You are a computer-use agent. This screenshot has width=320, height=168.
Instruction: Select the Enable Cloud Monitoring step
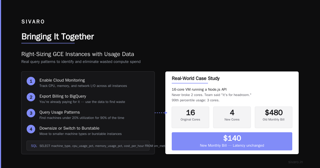[x=88, y=83]
